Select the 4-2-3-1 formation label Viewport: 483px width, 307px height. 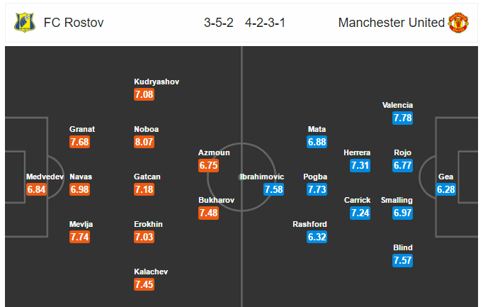pos(267,23)
